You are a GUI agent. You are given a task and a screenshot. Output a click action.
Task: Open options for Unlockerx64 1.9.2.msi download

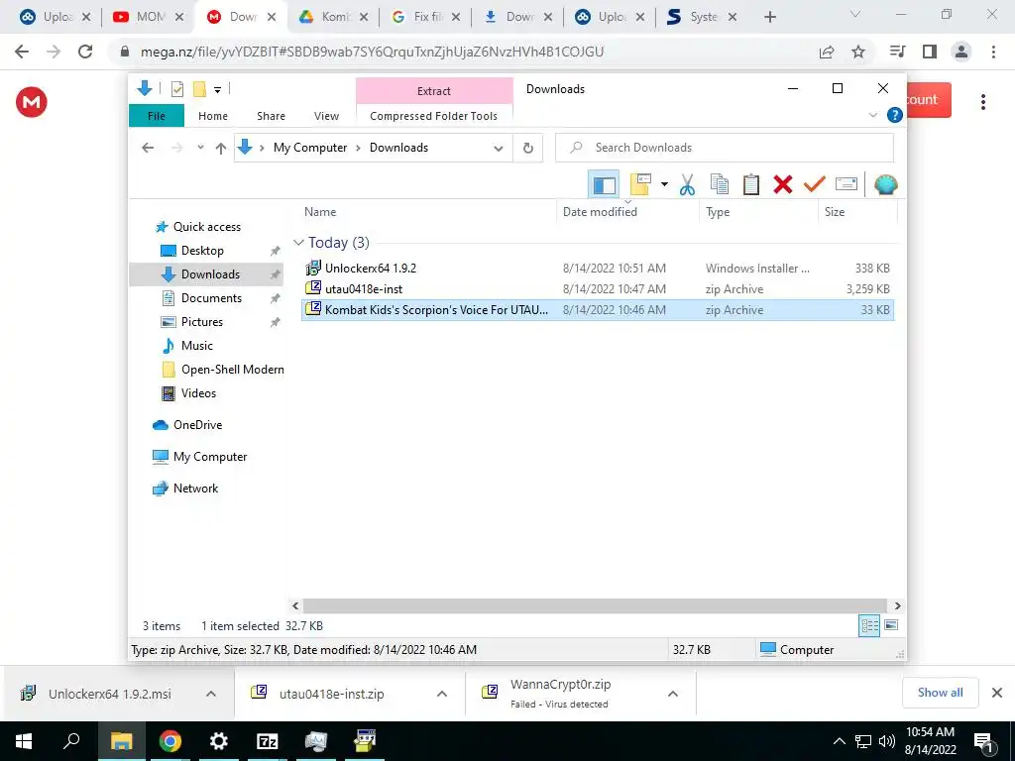(x=211, y=694)
